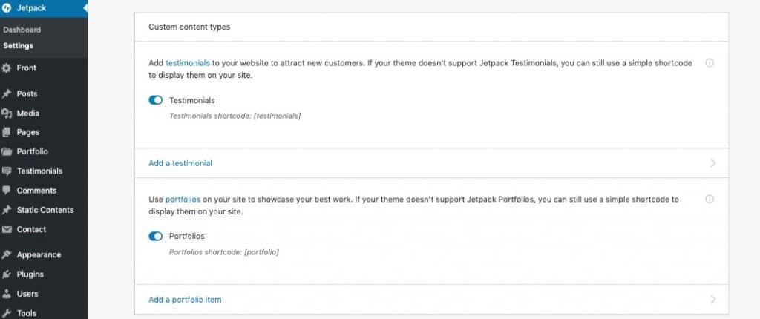The image size is (760, 319).
Task: Click the info icon beside testimonials description
Action: [x=710, y=63]
